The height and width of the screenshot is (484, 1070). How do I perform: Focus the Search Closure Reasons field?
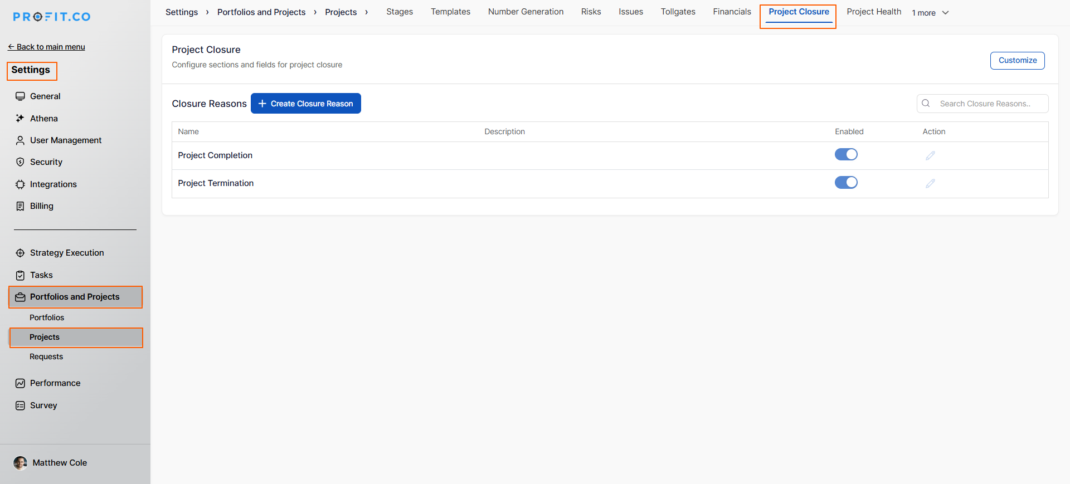[989, 104]
